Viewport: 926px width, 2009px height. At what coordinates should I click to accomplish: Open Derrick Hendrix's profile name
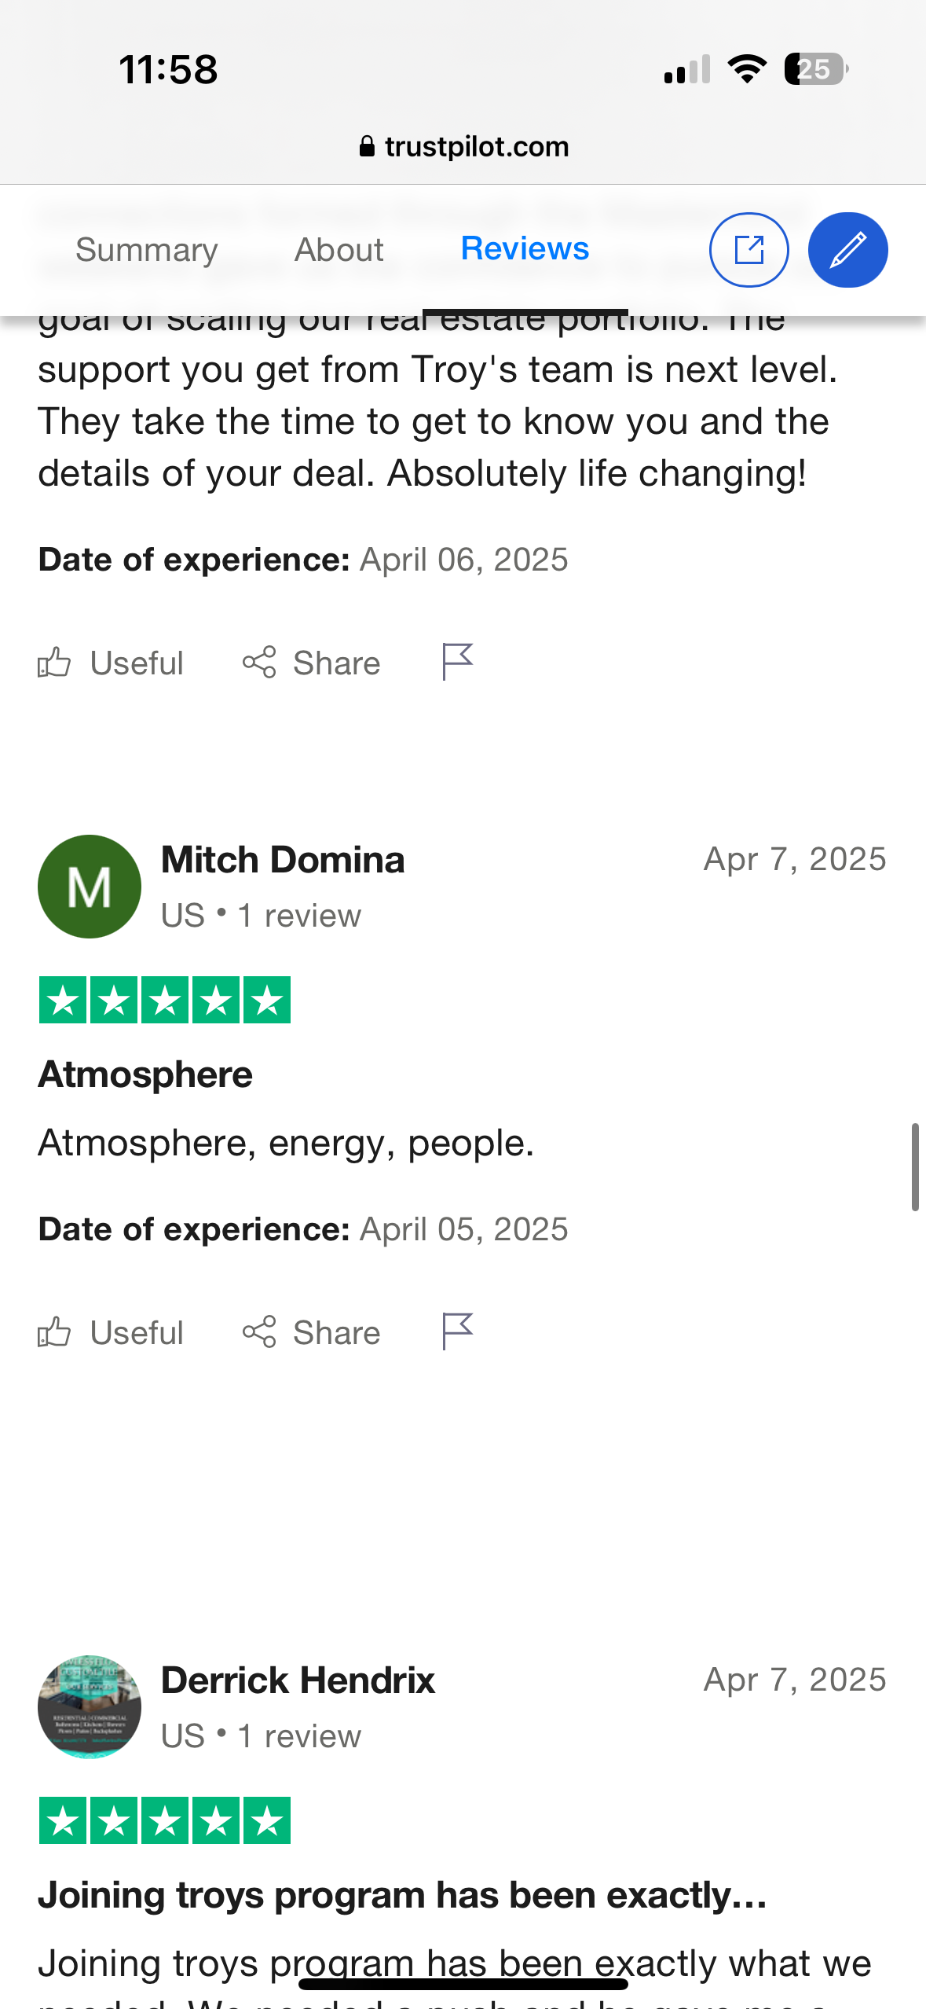pos(298,1680)
